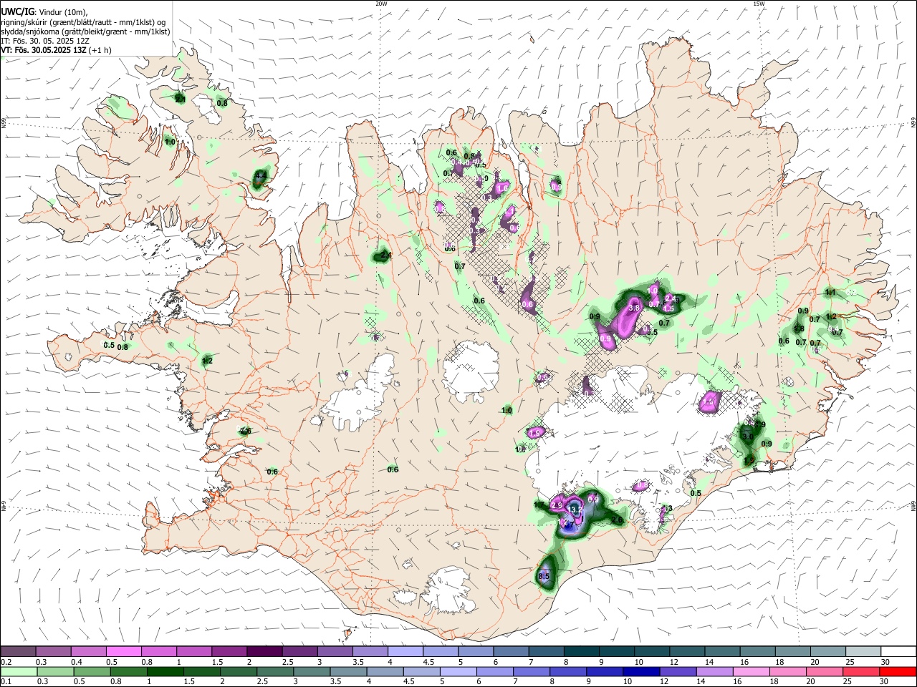Select the lavender 4 swatch in snow legend
Image resolution: width=917 pixels, height=687 pixels.
coord(405,652)
